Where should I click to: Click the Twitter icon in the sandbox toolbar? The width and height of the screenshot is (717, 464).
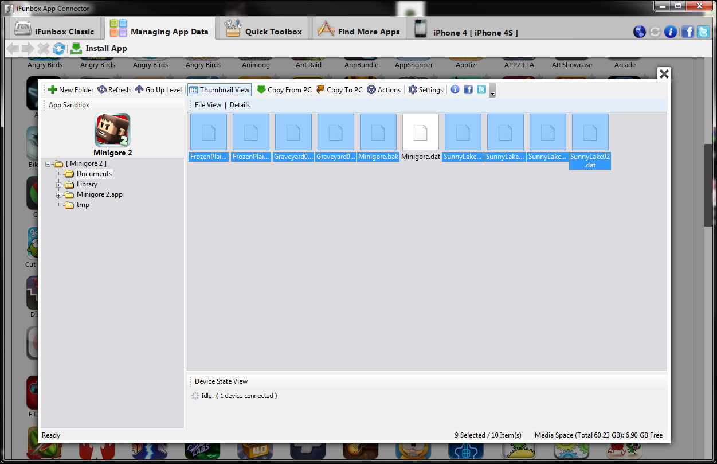tap(481, 89)
